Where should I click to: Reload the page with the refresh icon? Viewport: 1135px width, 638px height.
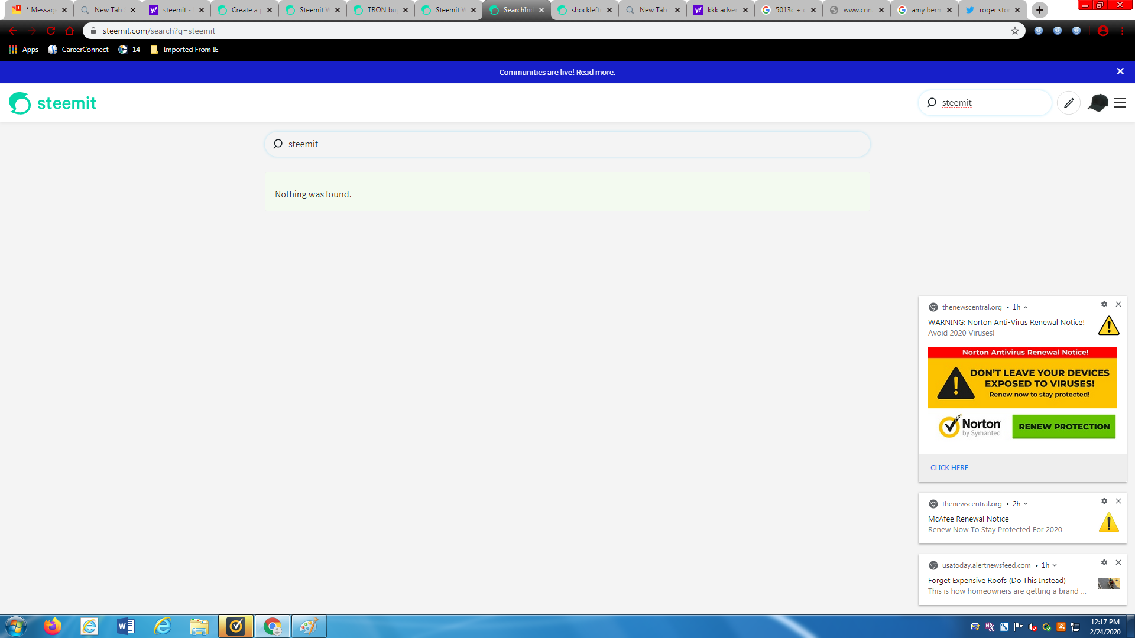[51, 31]
